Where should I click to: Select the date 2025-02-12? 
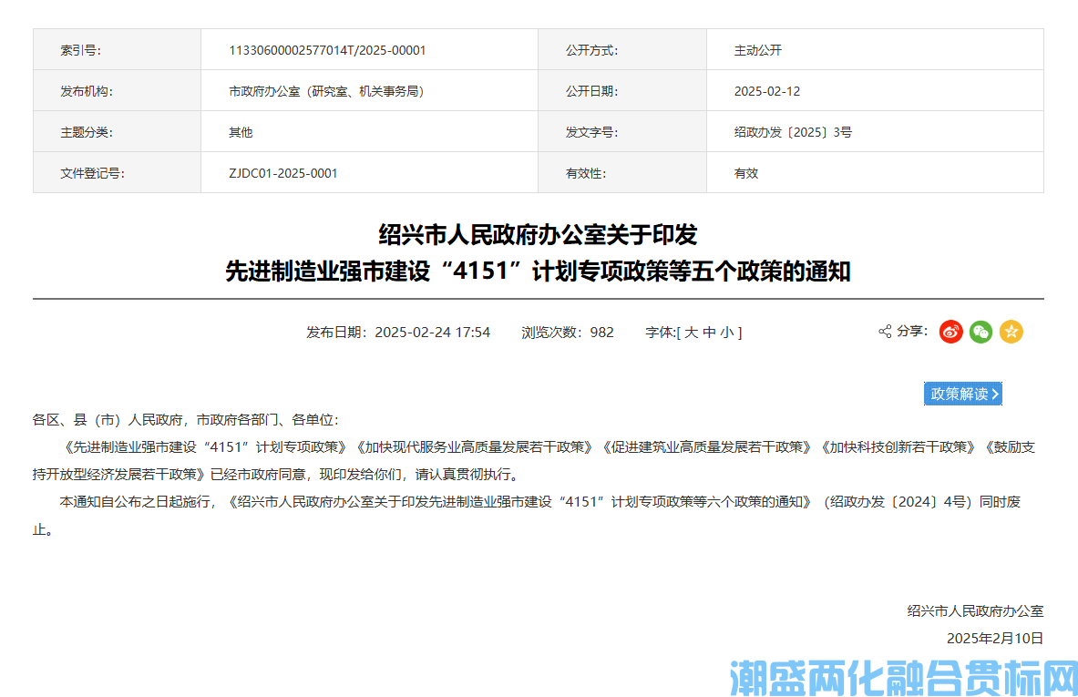pyautogui.click(x=767, y=91)
